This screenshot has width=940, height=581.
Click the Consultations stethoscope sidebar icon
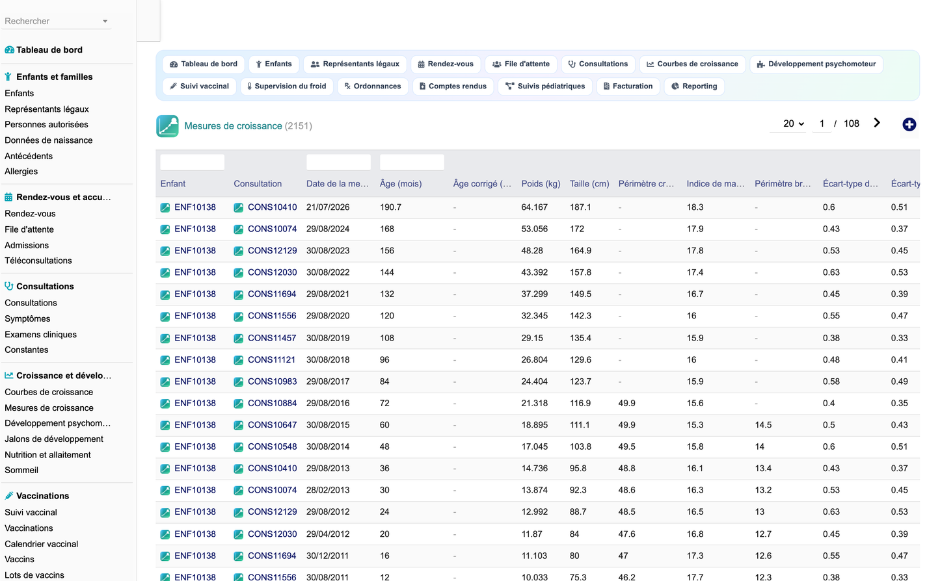tap(8, 286)
